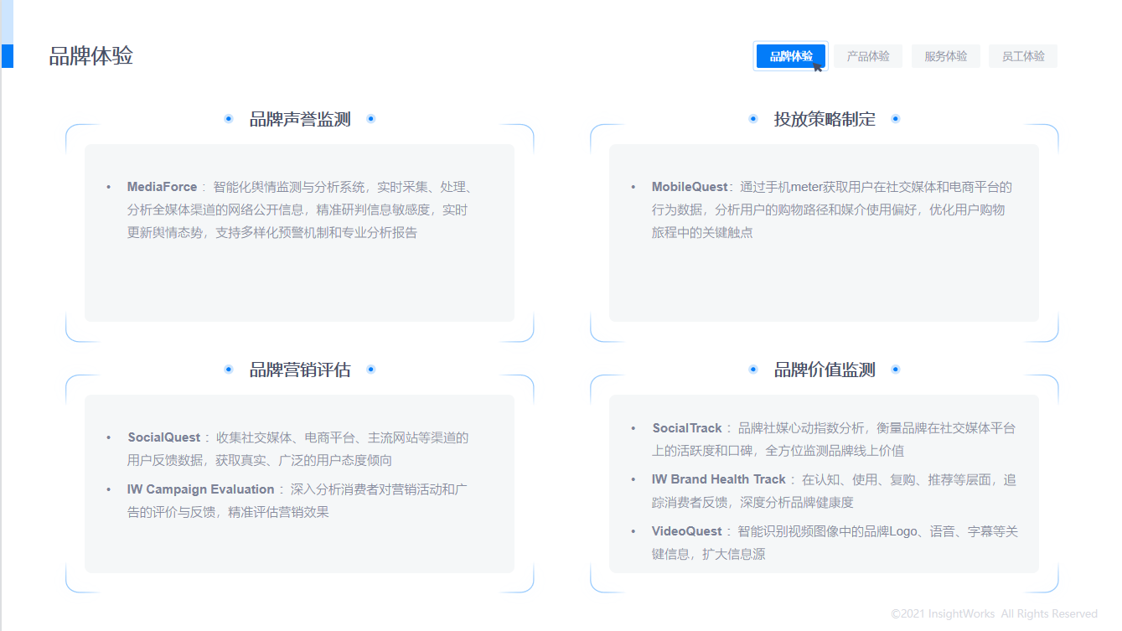Click the 投放策略制定 card heading

coord(825,119)
